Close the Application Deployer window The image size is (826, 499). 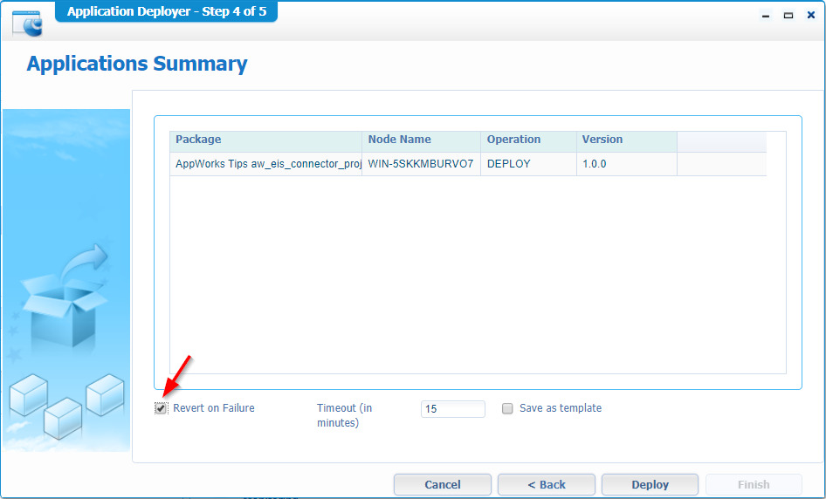[809, 16]
